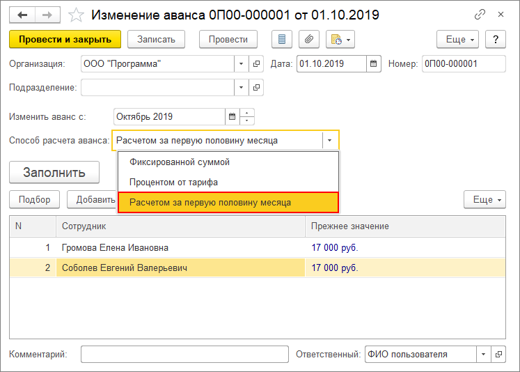Image resolution: width=520 pixels, height=372 pixels.
Task: Click the Ответственный field with ФИО пользователя
Action: click(x=420, y=355)
